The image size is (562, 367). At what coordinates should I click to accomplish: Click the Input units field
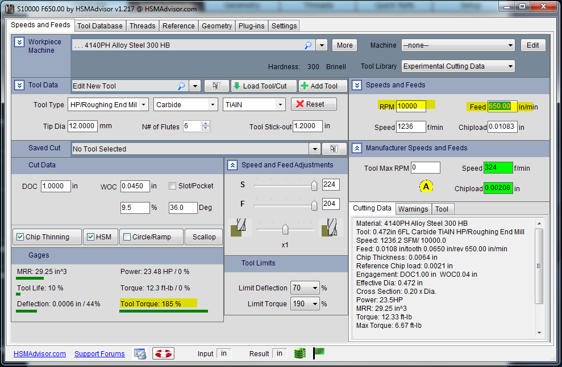click(x=225, y=353)
